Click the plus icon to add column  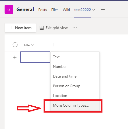click(x=53, y=45)
